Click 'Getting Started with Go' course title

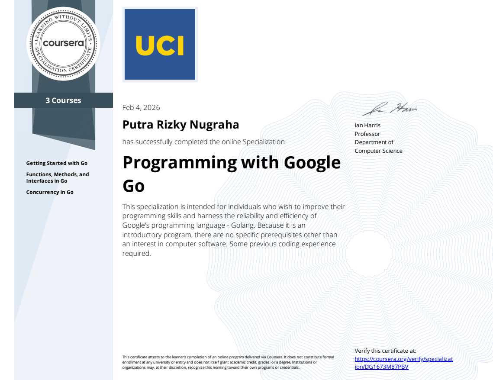[57, 163]
